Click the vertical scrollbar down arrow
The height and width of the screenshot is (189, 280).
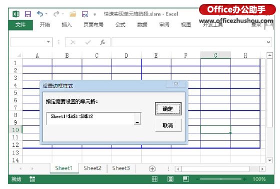[x=269, y=160]
